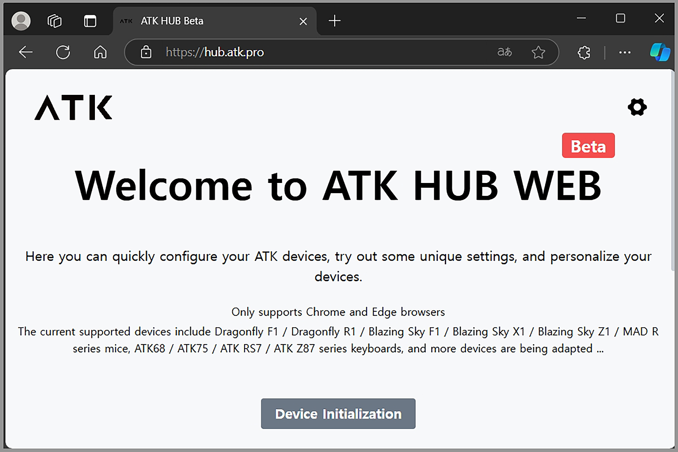Screen dimensions: 678x452
Task: Click the Device Initialization button
Action: click(338, 414)
